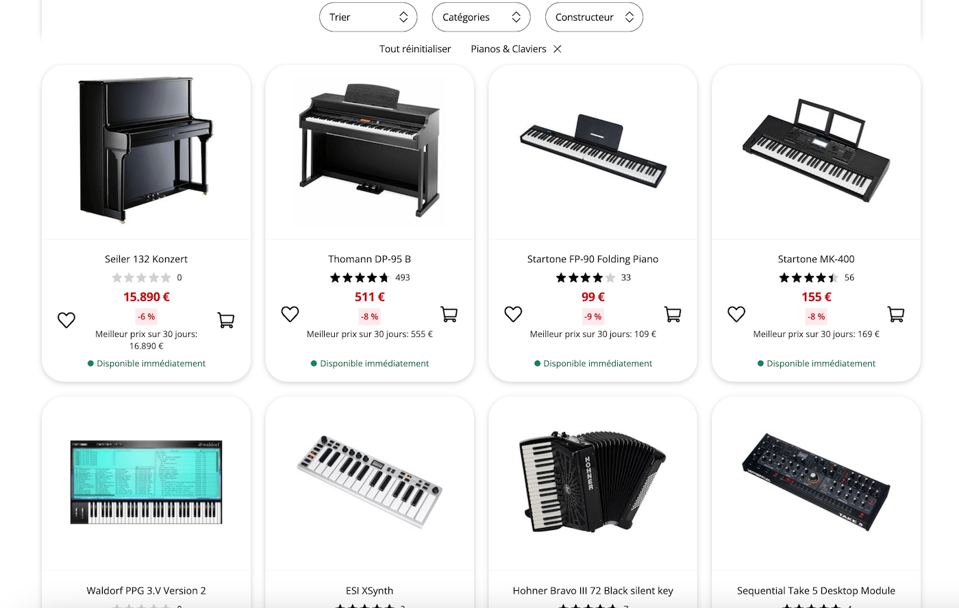Click Tout réinitialiser to reset filters
The width and height of the screenshot is (959, 608).
(414, 49)
